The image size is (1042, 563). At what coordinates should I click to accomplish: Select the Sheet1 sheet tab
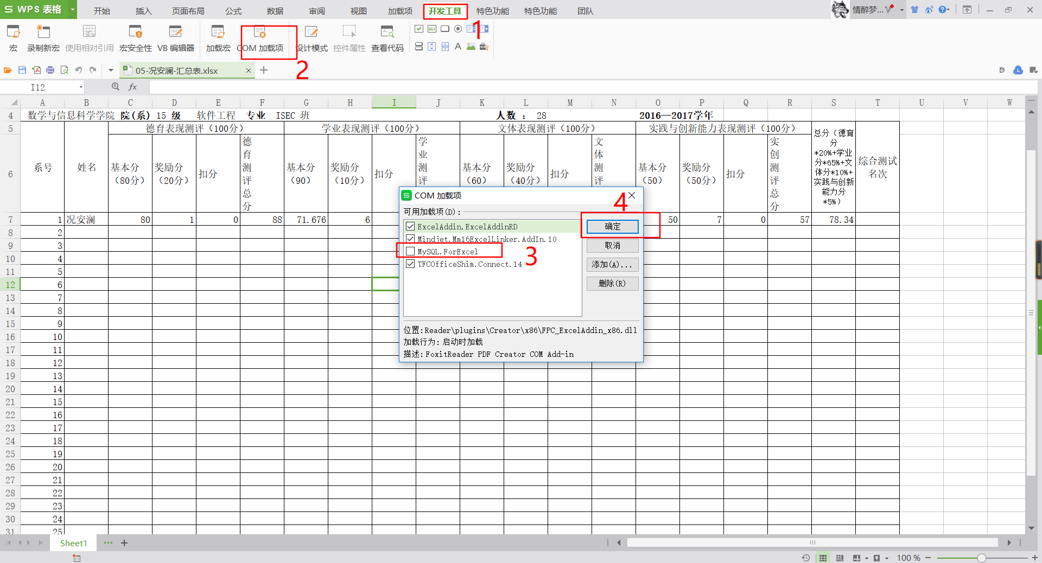pyautogui.click(x=73, y=543)
